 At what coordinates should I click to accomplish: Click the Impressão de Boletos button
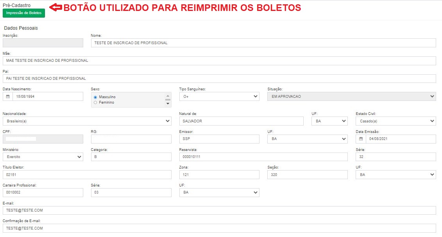tap(24, 13)
